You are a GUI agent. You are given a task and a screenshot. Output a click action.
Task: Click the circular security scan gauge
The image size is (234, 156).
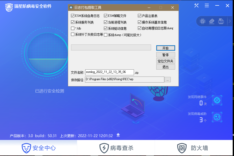tap(47, 53)
